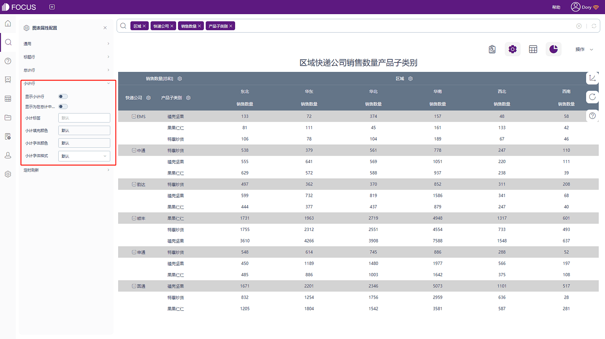Click the 西南 column header

tap(566, 92)
